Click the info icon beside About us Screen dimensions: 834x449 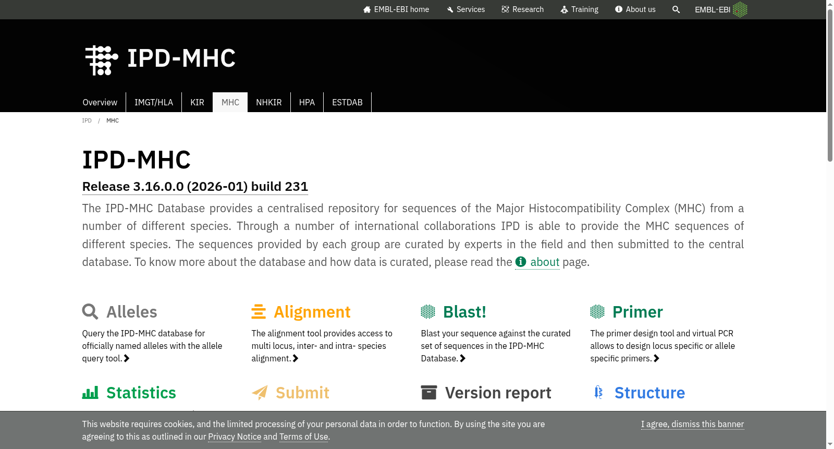point(619,9)
